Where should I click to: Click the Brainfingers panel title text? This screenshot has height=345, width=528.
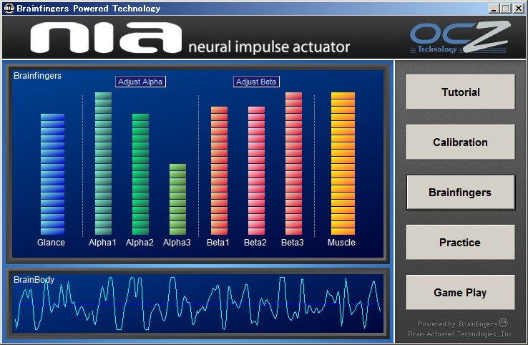(x=37, y=76)
